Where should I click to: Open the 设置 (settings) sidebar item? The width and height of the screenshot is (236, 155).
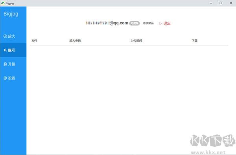13,78
